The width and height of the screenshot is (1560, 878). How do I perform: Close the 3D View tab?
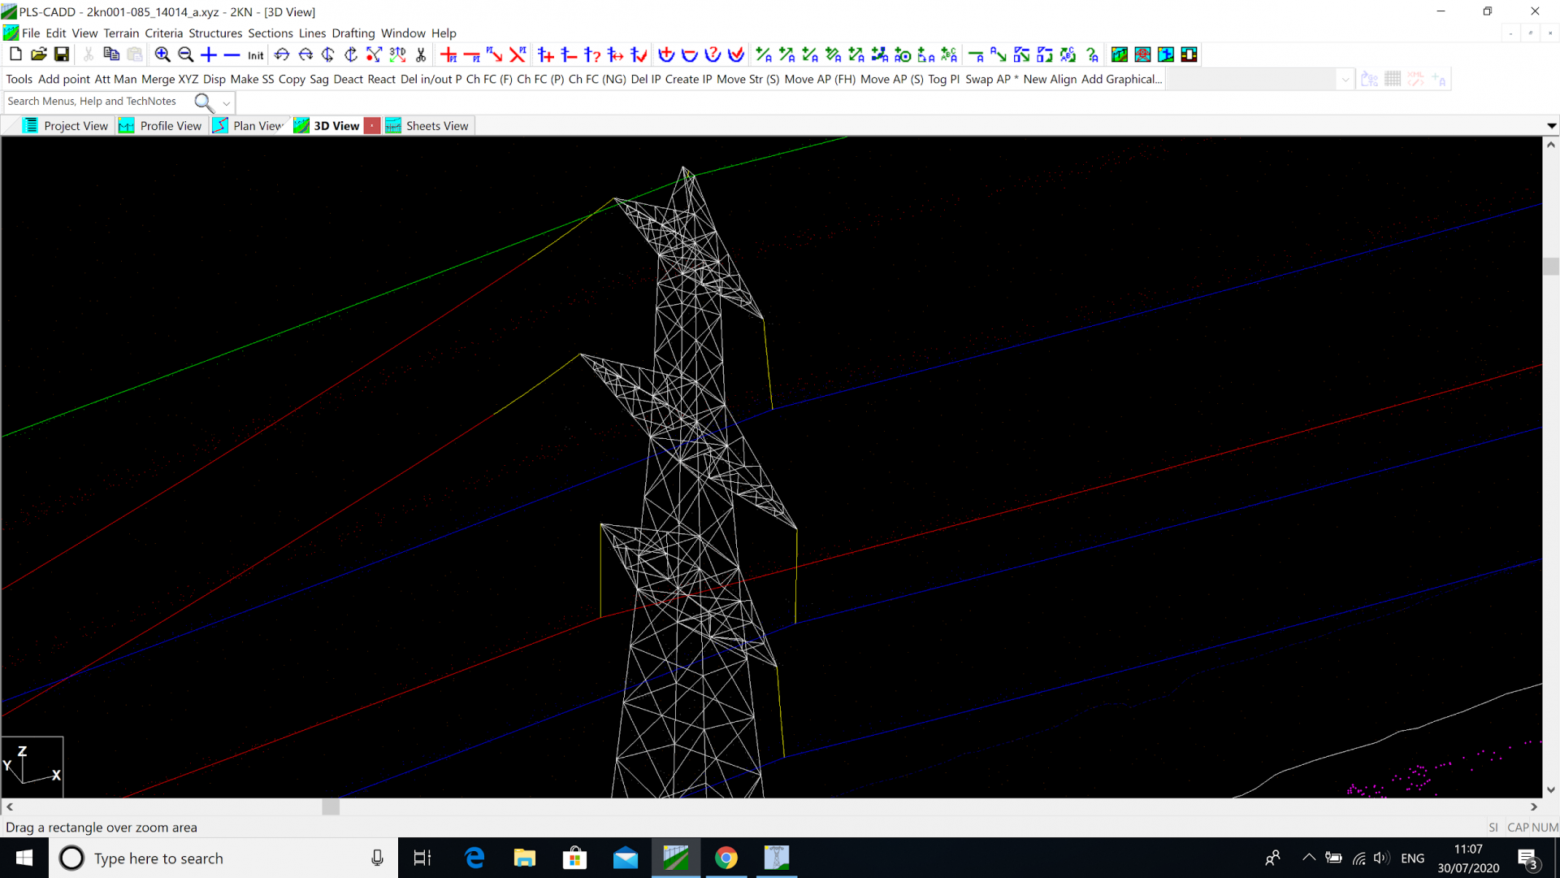click(x=372, y=126)
